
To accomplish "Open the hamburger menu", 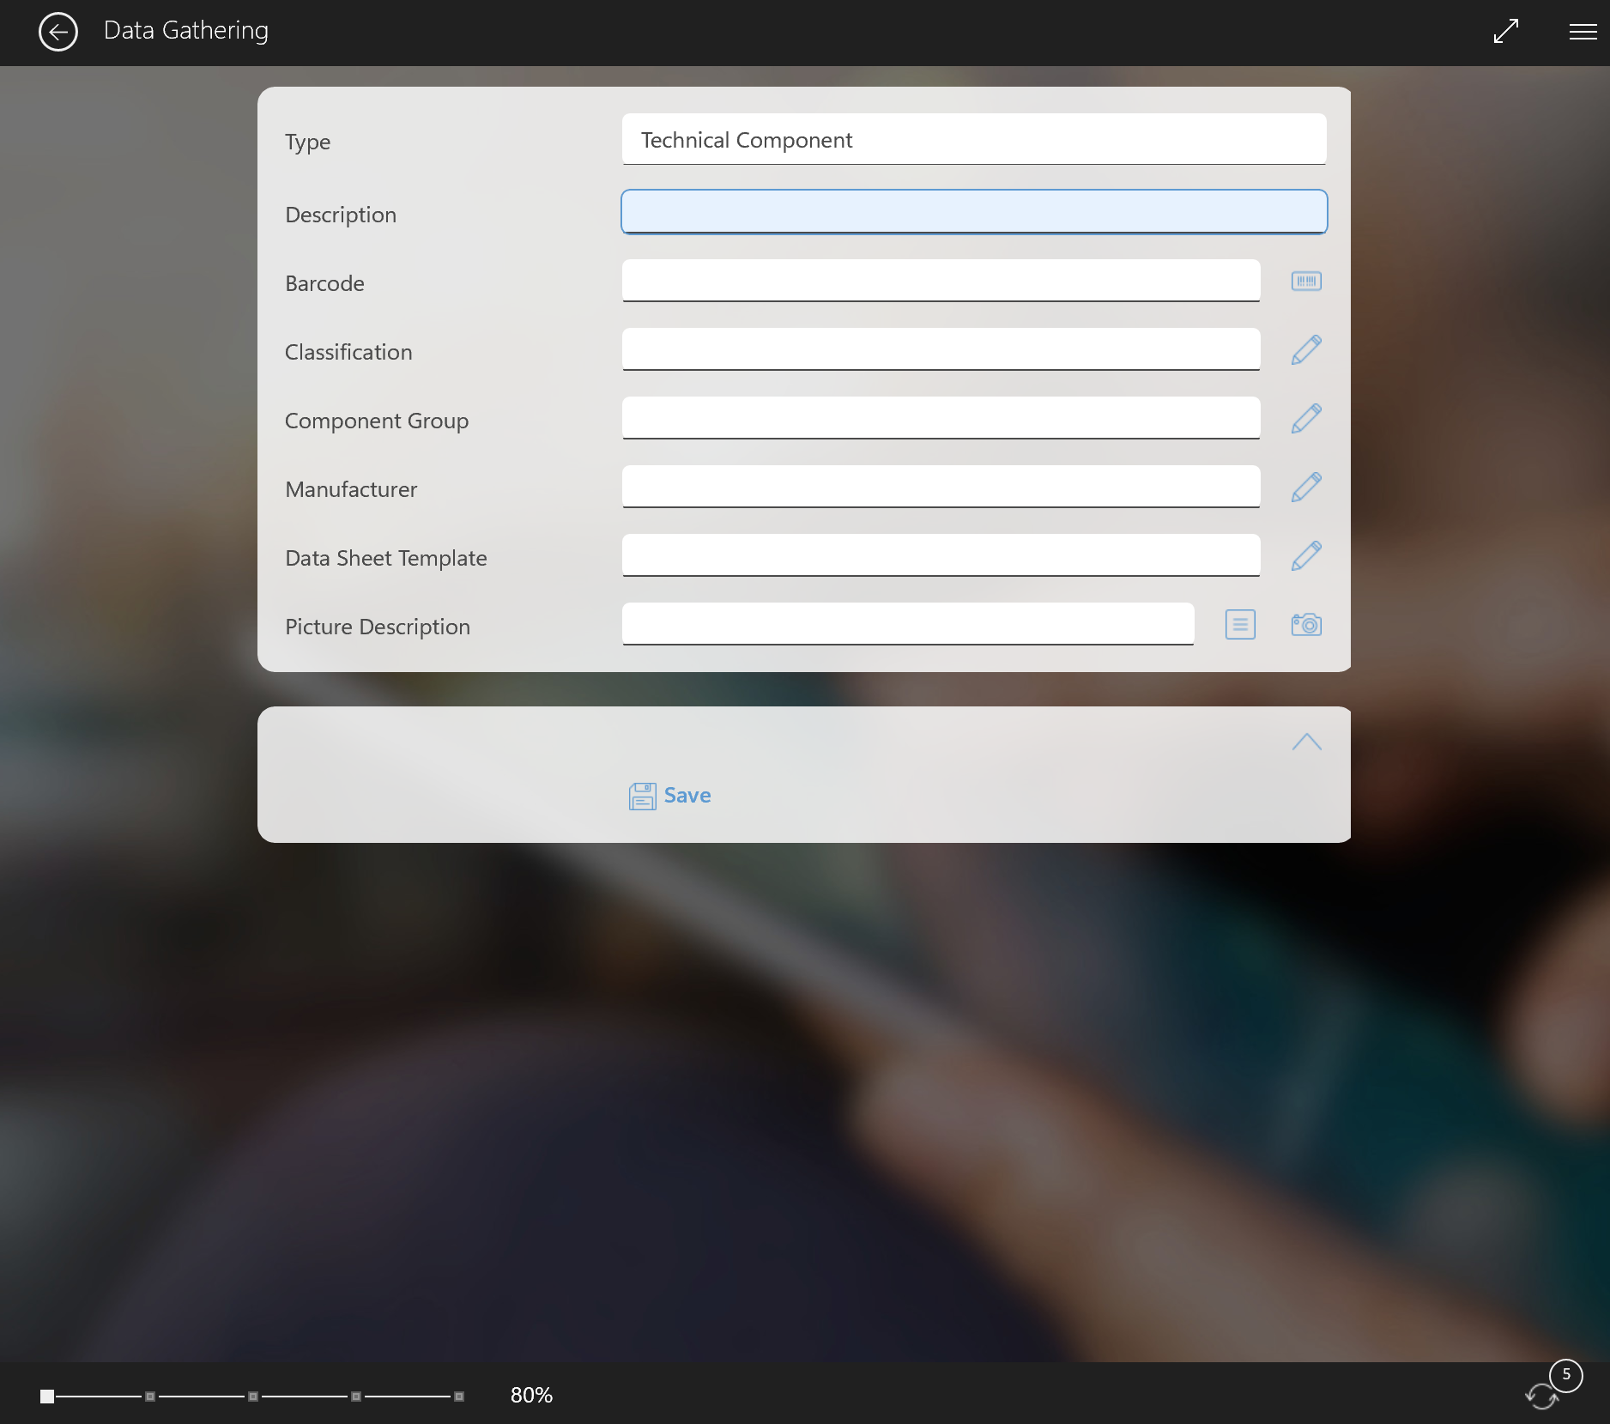I will [1583, 32].
